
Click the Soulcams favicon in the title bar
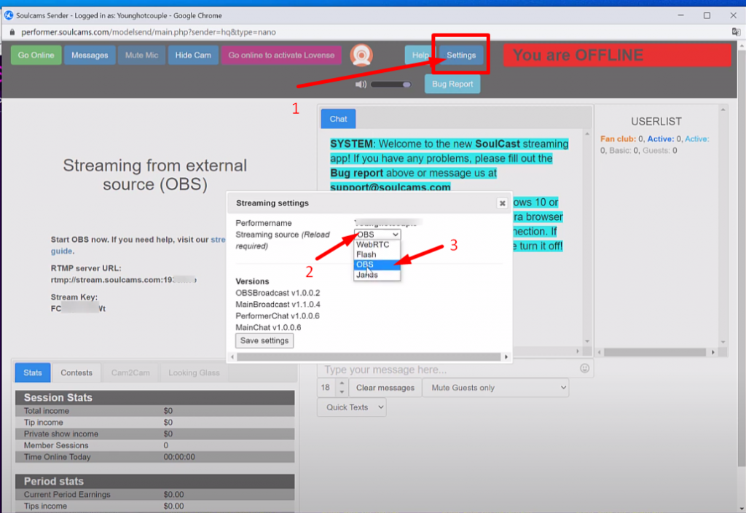9,15
